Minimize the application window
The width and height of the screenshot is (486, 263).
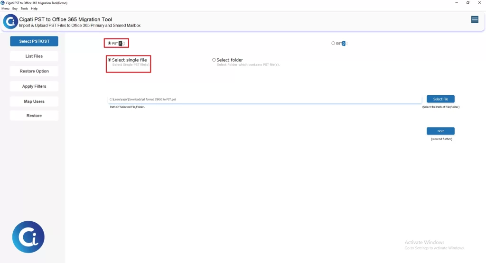457,3
